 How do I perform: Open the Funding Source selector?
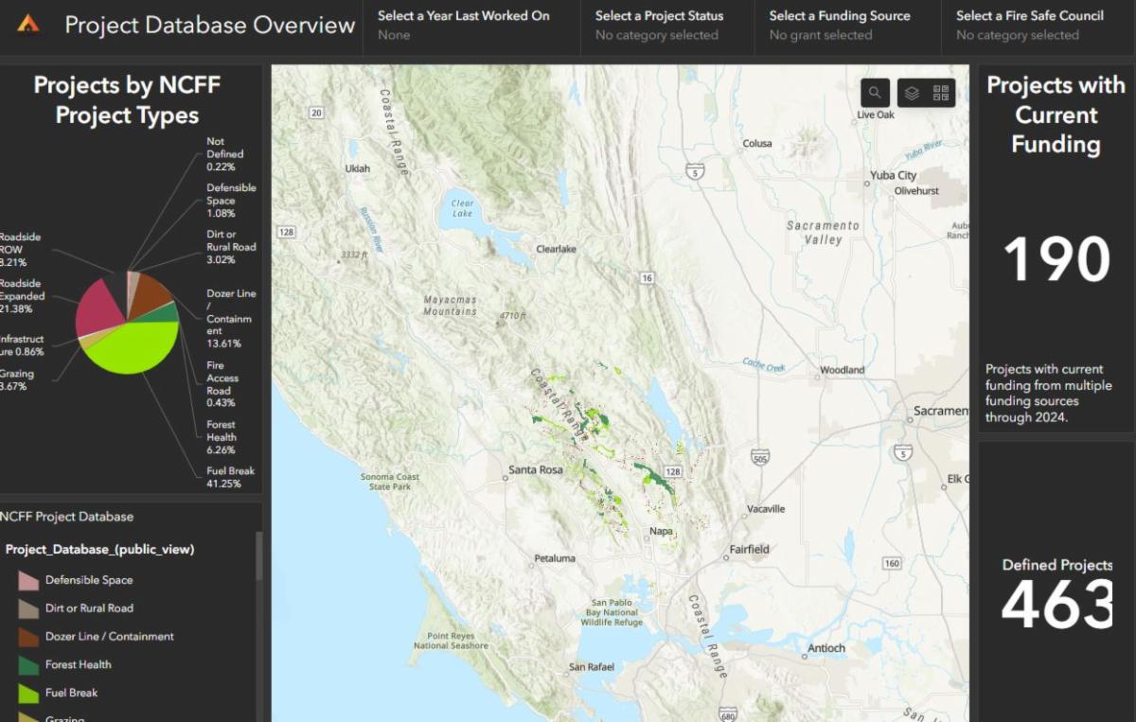(x=839, y=26)
